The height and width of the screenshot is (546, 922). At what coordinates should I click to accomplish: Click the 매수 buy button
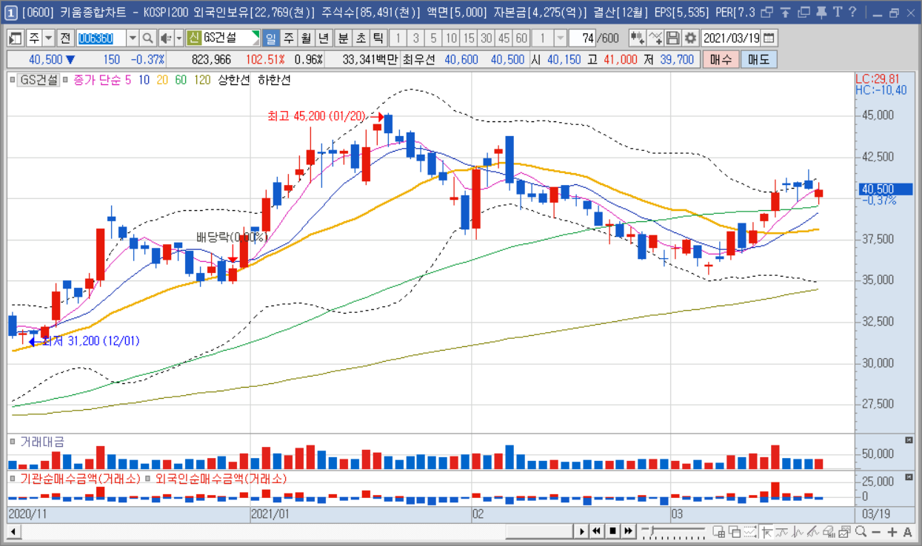click(x=721, y=59)
